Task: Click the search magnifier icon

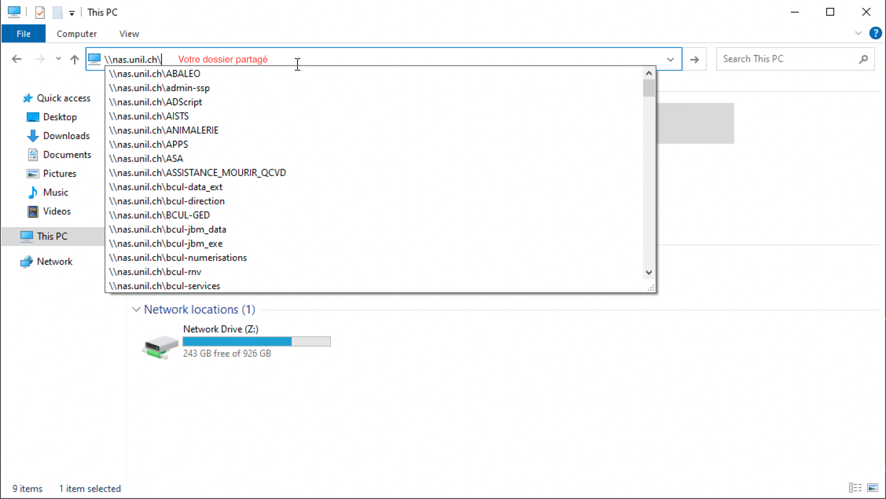Action: [x=863, y=59]
